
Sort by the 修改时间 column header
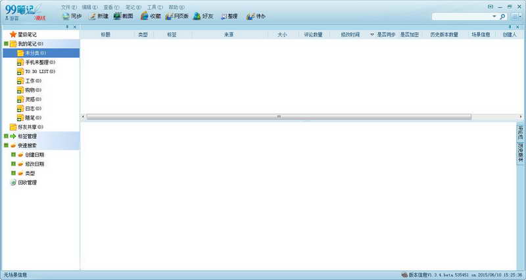350,35
